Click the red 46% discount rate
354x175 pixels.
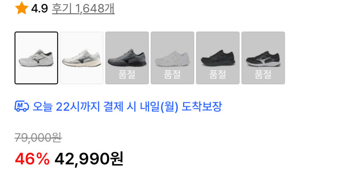tap(32, 159)
